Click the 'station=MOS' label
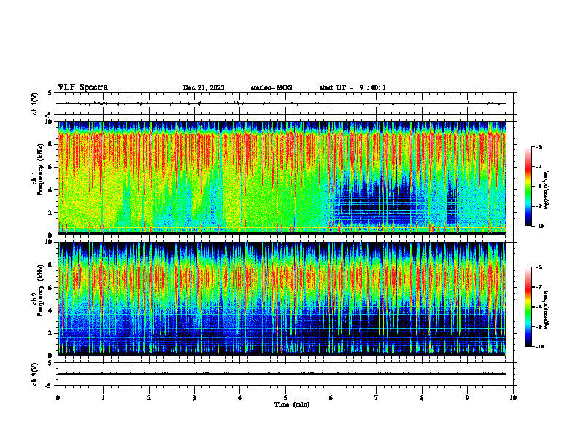The height and width of the screenshot is (446, 578). pos(271,87)
